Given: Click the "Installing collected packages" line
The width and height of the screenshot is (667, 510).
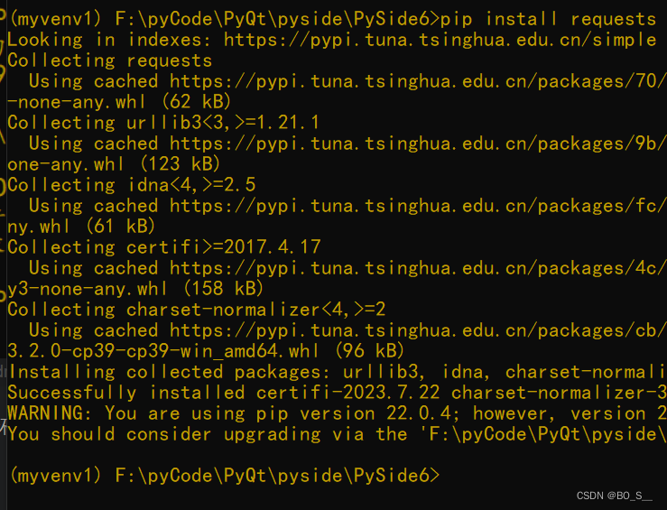Looking at the screenshot, I should coord(336,371).
